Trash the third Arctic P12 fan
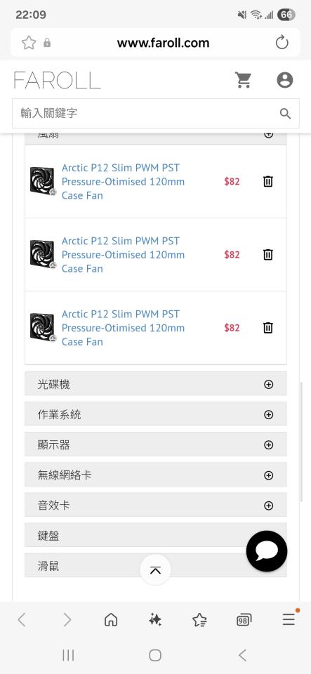Screen dimensions: 311x674 [x=267, y=328]
